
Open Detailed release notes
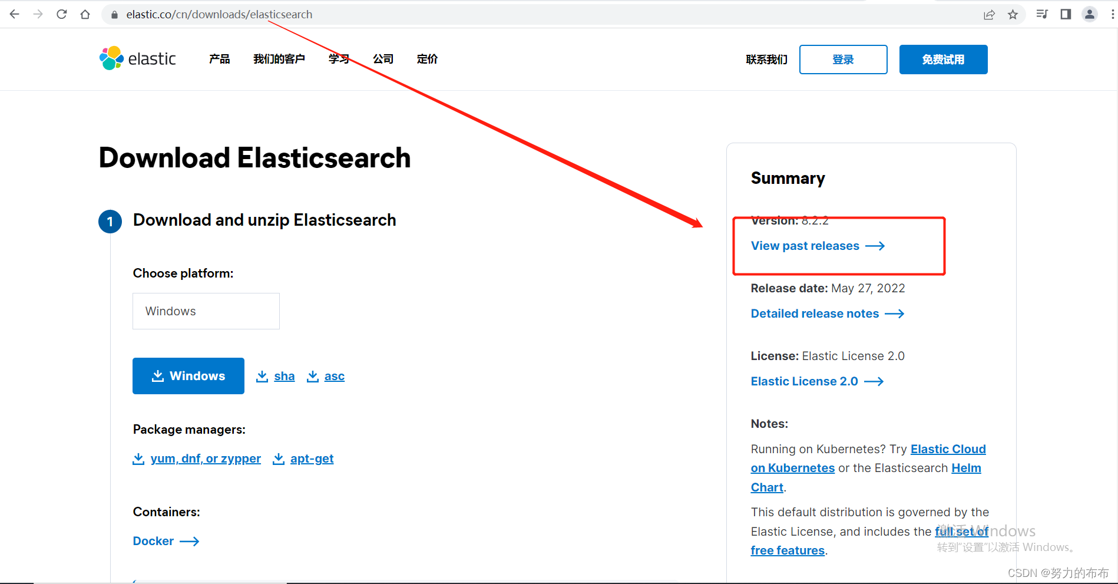[x=815, y=314]
